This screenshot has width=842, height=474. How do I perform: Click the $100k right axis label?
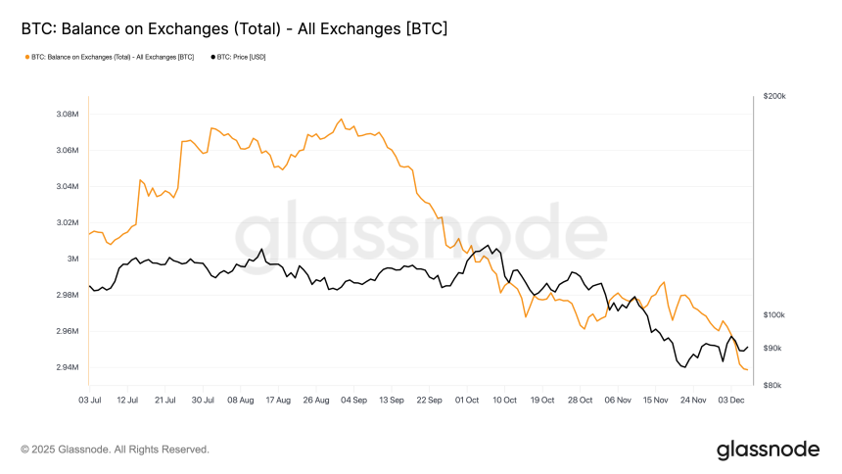775,314
